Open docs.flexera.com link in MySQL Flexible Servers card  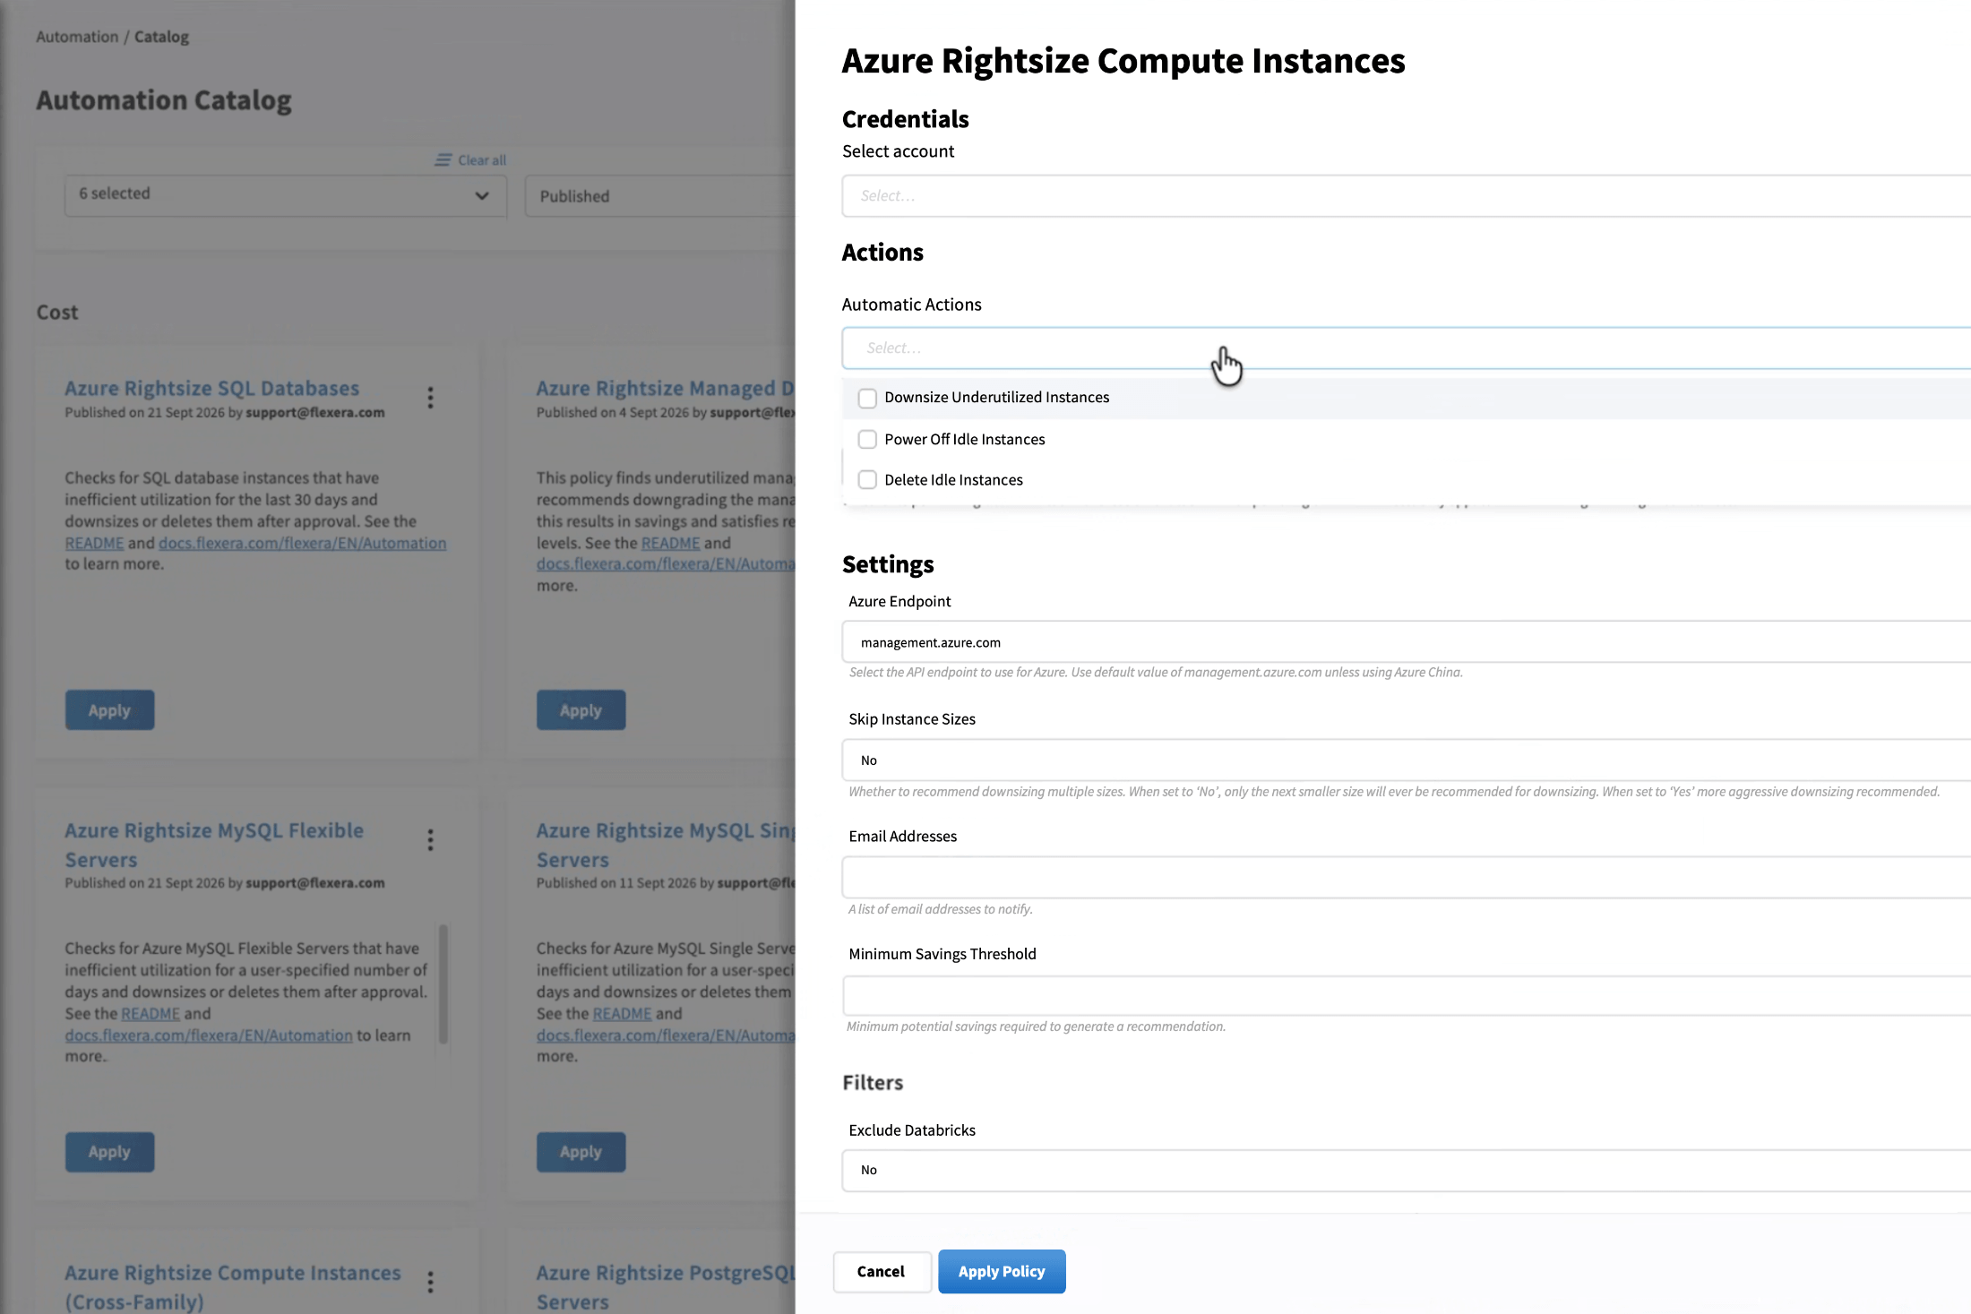(x=209, y=1035)
